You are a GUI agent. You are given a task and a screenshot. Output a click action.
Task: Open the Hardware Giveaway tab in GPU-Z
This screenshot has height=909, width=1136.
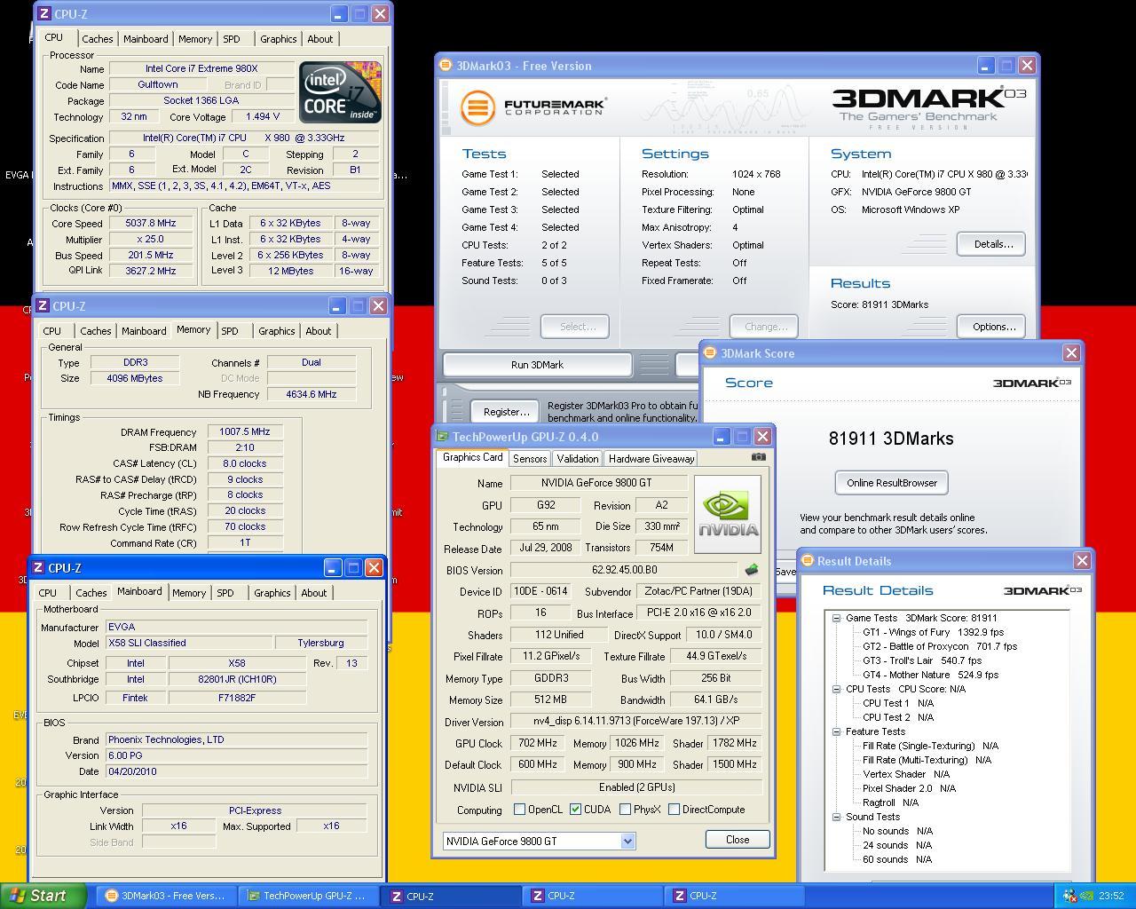pyautogui.click(x=651, y=459)
